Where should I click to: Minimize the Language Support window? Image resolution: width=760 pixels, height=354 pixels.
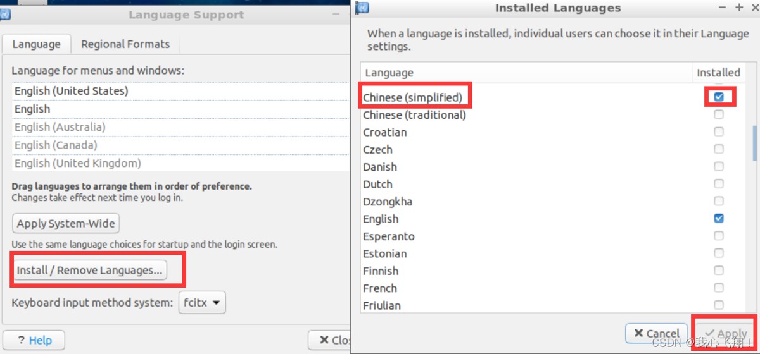pyautogui.click(x=336, y=14)
